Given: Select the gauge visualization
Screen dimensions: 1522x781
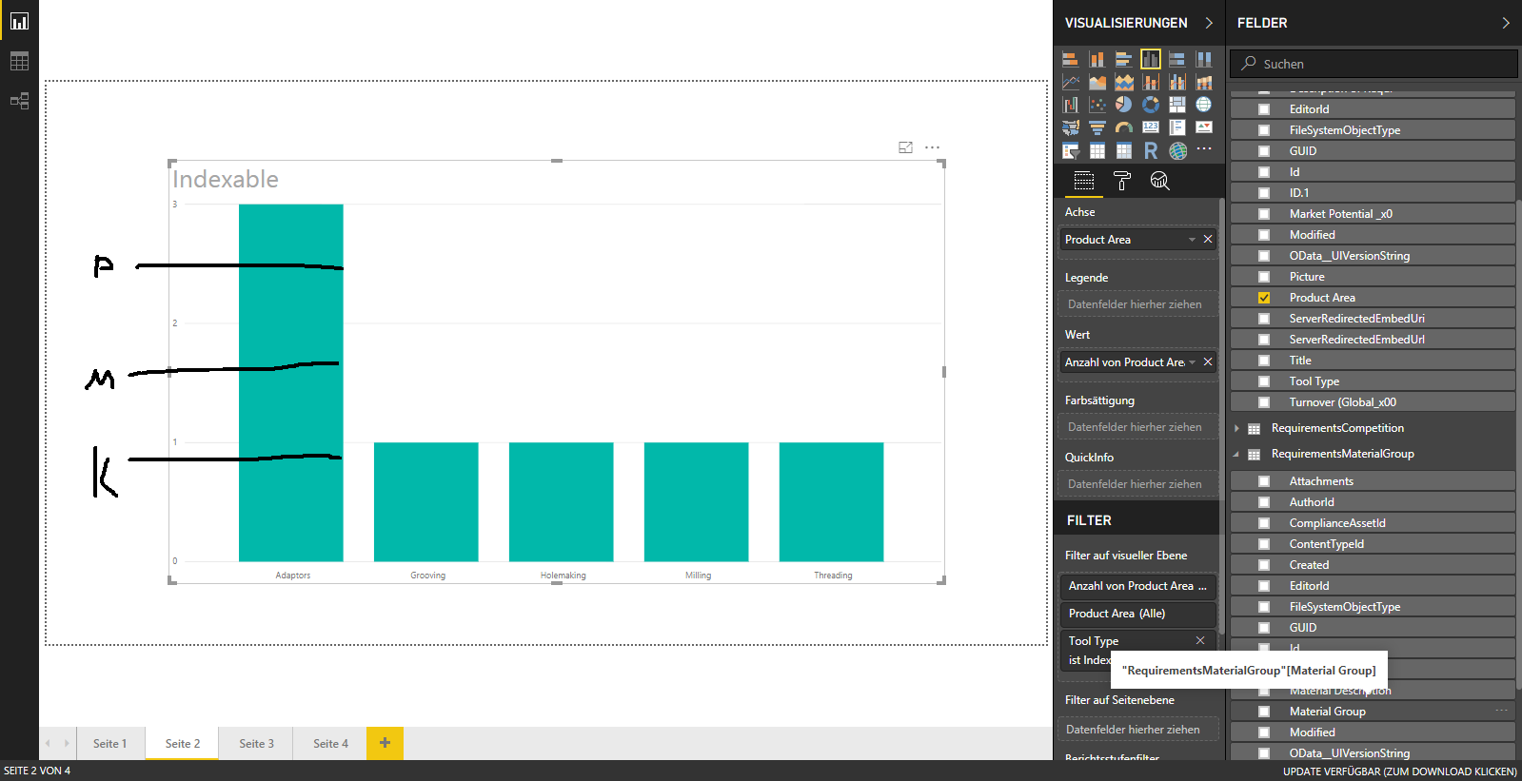Looking at the screenshot, I should (x=1124, y=127).
